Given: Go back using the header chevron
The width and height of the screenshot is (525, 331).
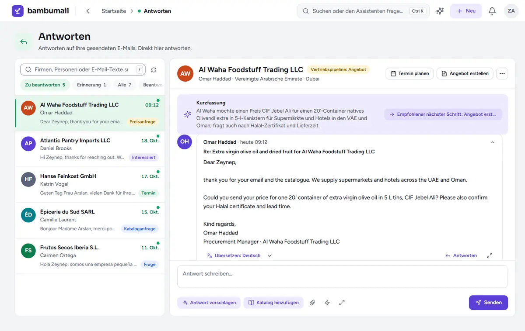Looking at the screenshot, I should (88, 11).
